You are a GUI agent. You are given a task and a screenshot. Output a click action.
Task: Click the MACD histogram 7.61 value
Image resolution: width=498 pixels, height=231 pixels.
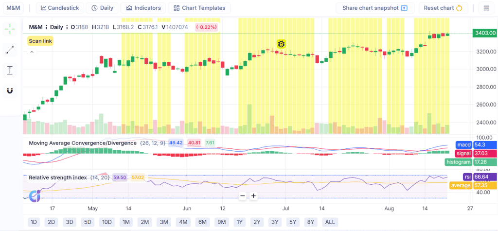210,143
